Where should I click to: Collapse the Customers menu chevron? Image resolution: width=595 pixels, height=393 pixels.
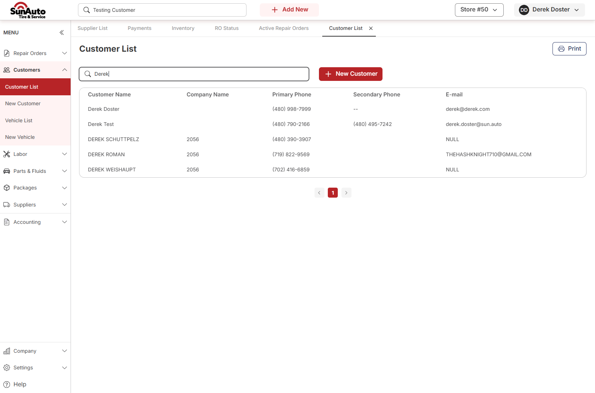coord(65,70)
